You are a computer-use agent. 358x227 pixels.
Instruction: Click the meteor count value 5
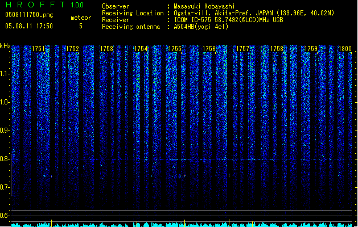81,26
